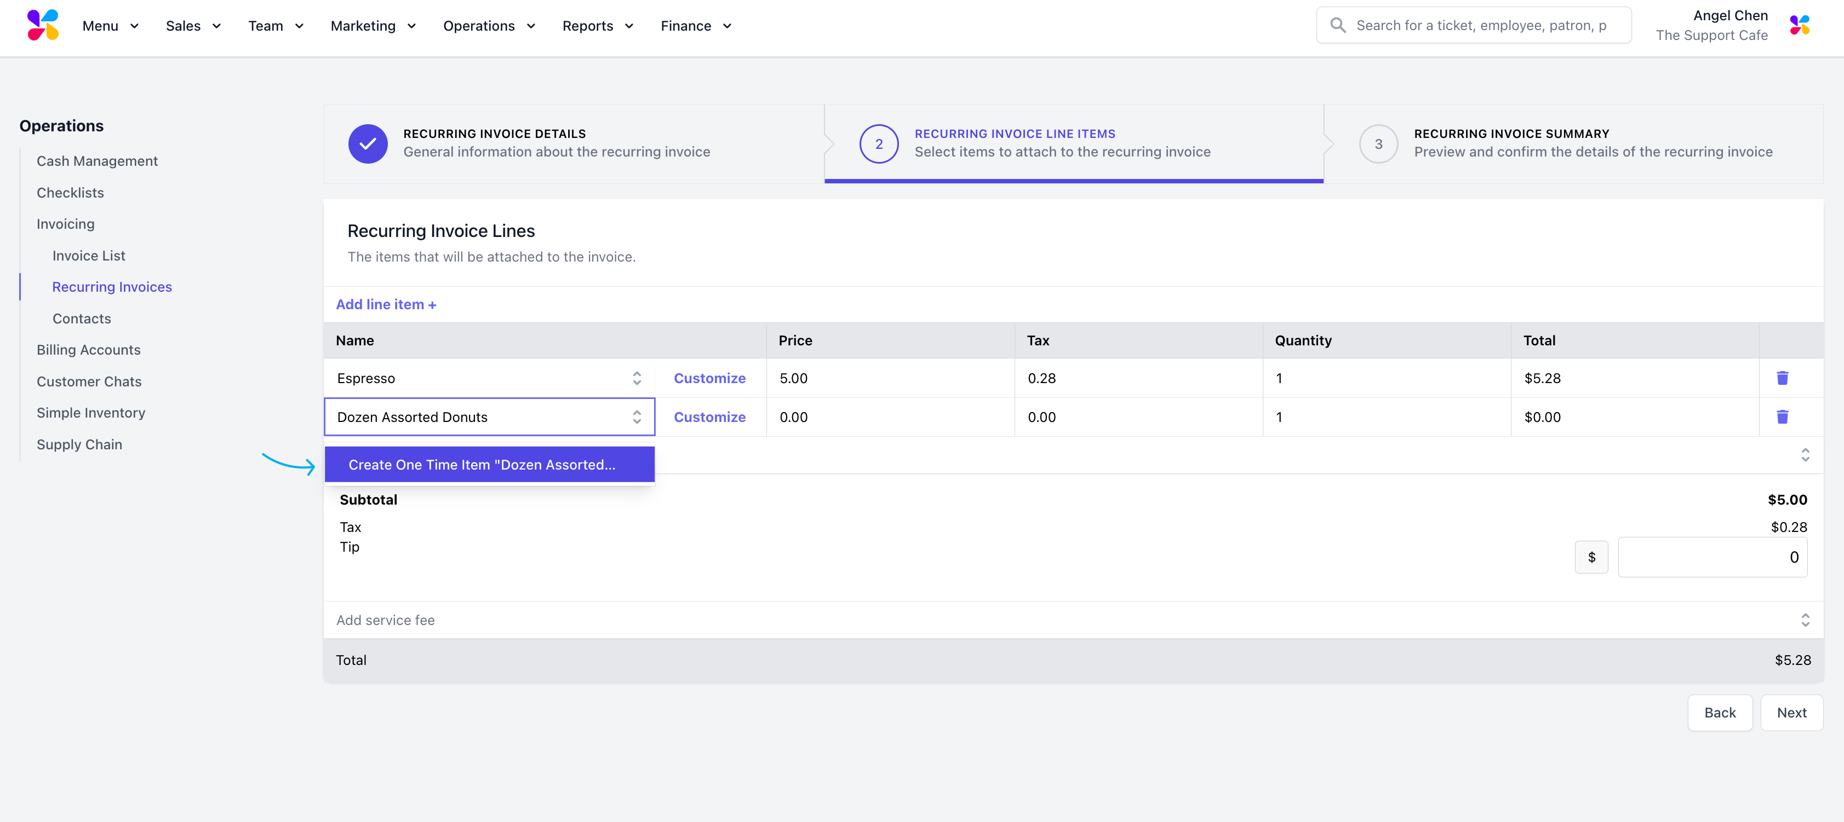The image size is (1844, 822).
Task: Open the Espresso item selector dropdown
Action: click(637, 378)
